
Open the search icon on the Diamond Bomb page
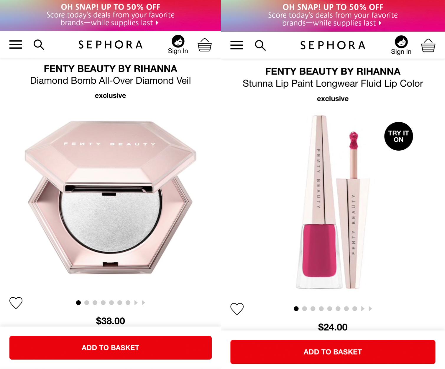39,45
